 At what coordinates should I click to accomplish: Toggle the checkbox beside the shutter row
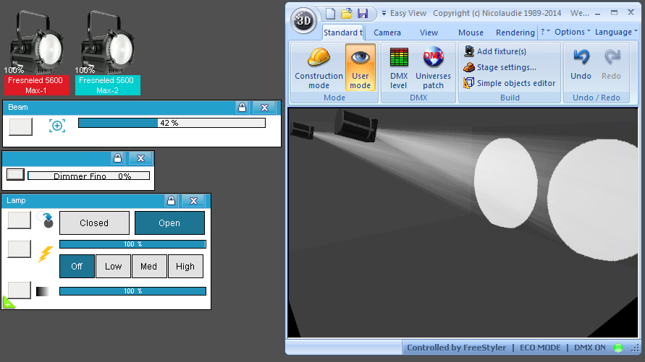point(20,220)
